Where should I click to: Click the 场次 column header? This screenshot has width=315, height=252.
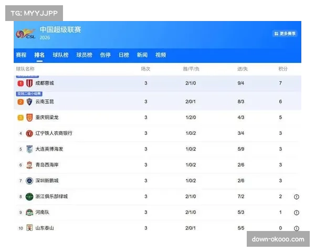(145, 69)
